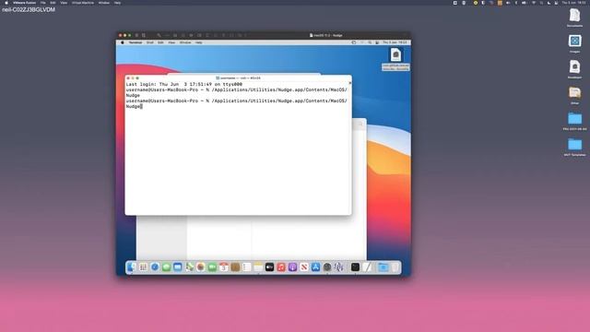Open Photos in the VM dock

coord(201,267)
